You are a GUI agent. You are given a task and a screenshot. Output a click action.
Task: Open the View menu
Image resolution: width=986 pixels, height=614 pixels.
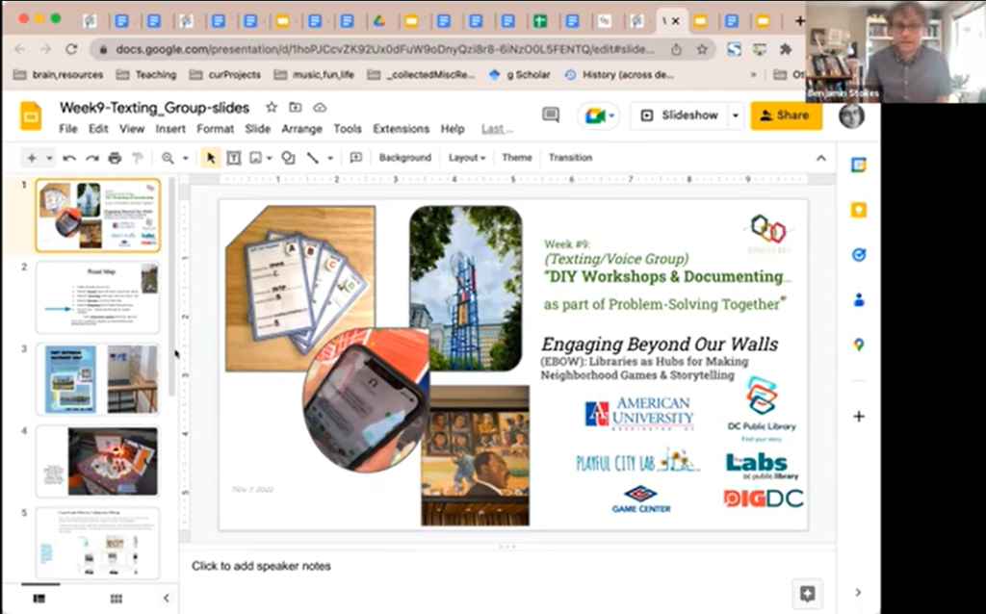131,129
